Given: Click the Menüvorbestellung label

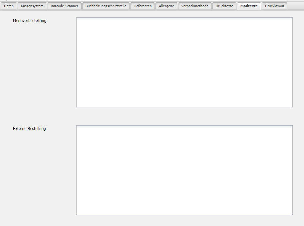Looking at the screenshot, I should coord(30,21).
